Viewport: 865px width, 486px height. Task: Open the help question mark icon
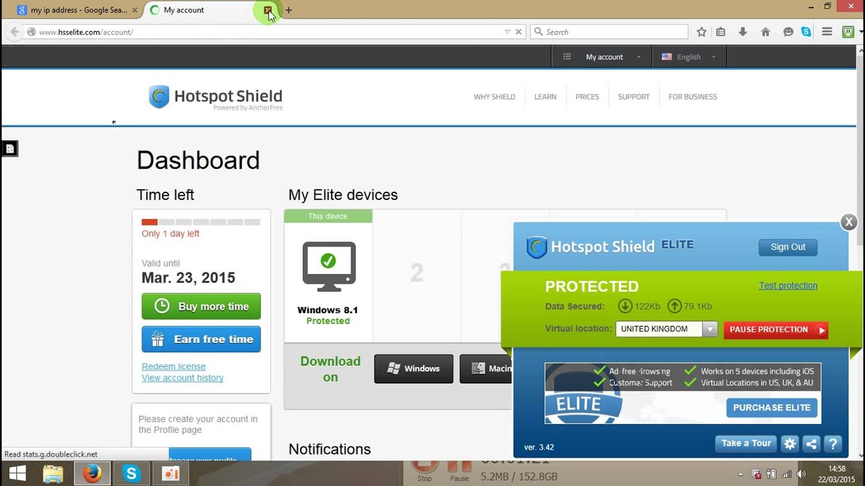[833, 443]
